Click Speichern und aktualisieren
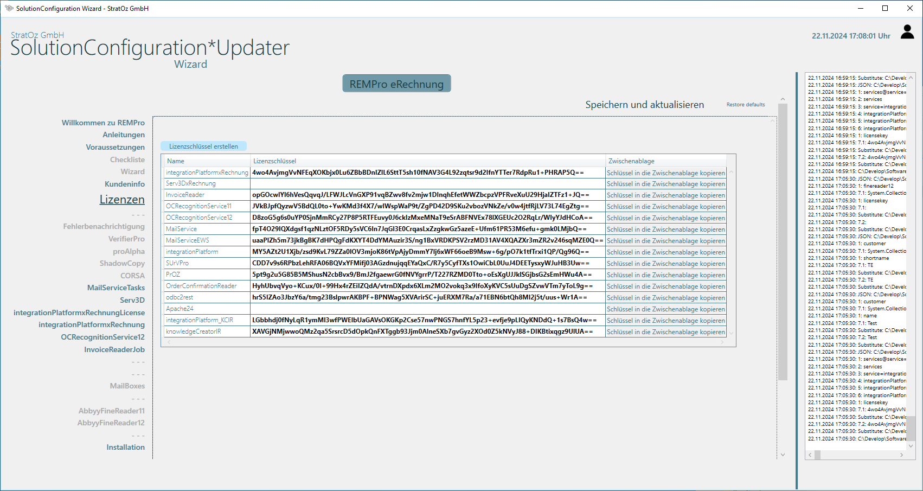 644,105
